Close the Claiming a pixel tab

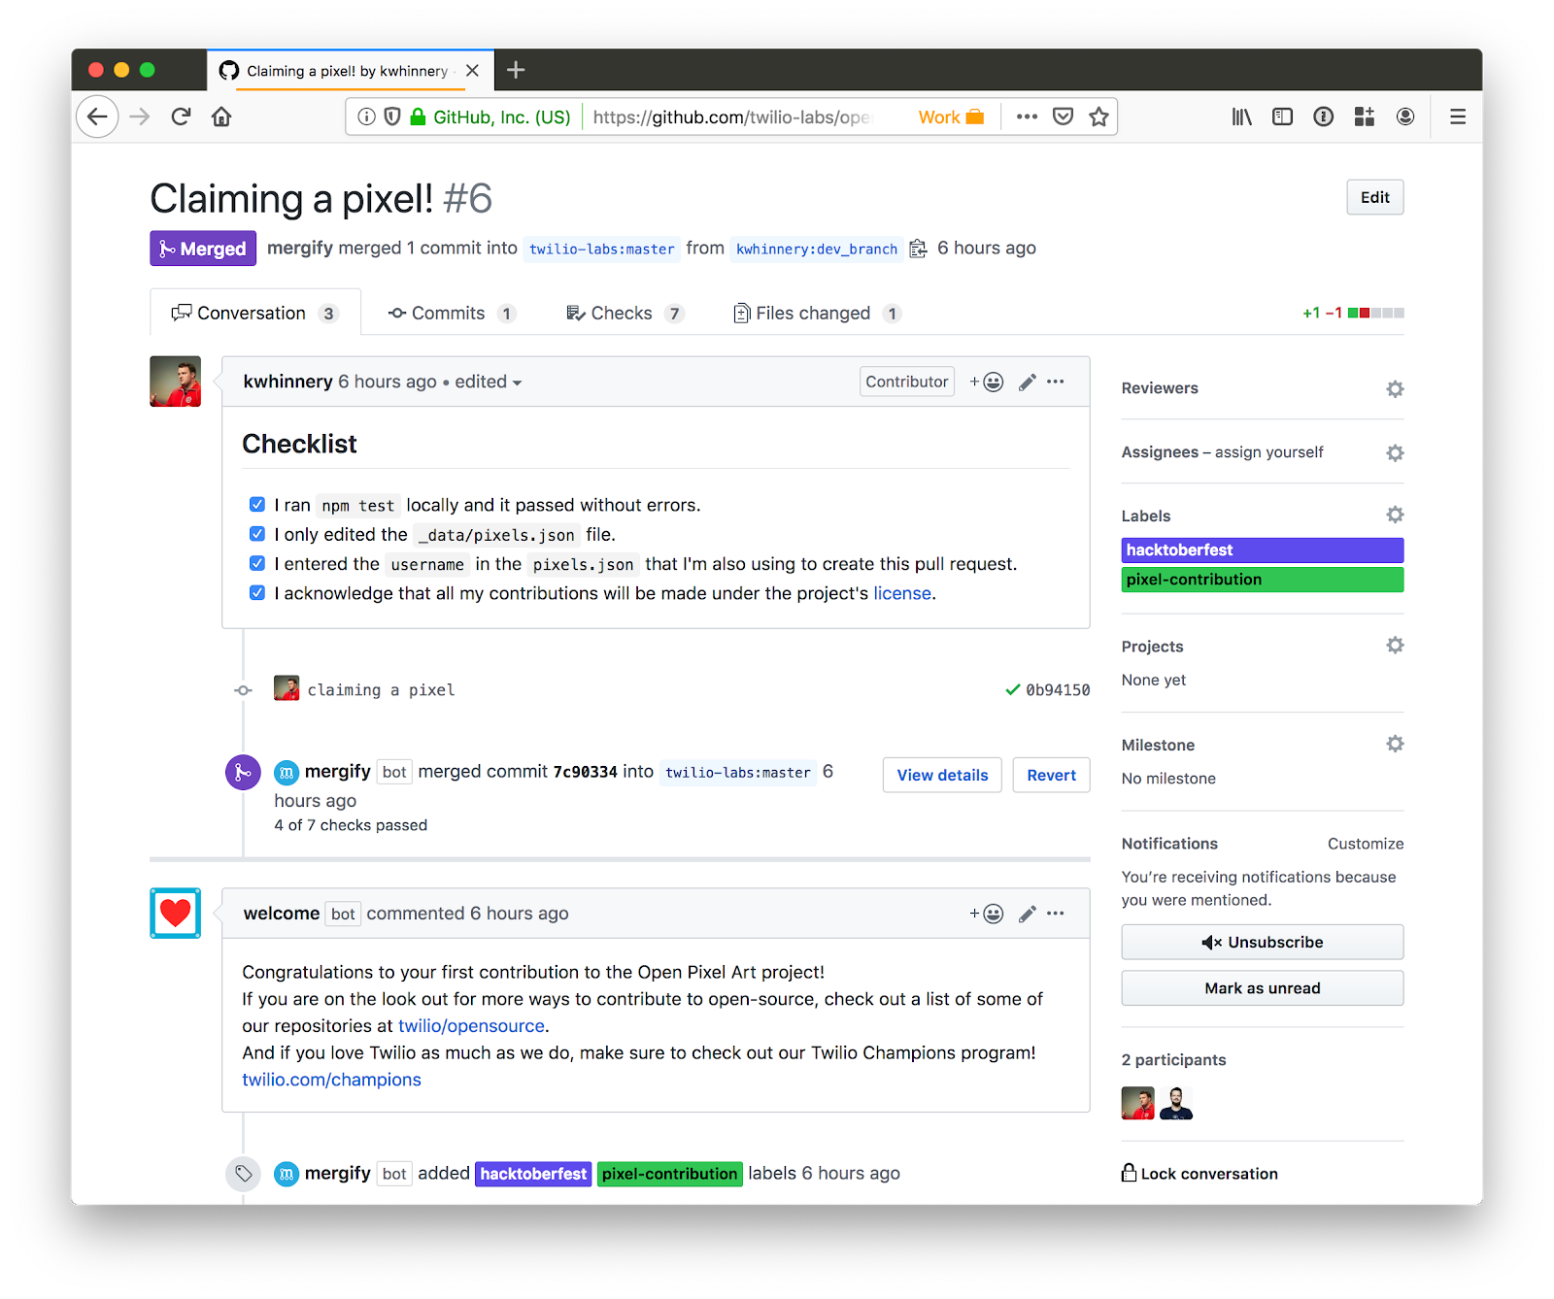pos(472,71)
